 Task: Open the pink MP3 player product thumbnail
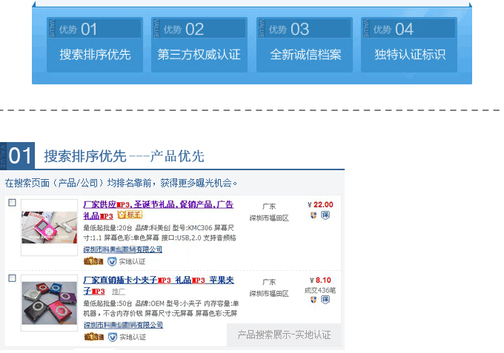(x=49, y=227)
